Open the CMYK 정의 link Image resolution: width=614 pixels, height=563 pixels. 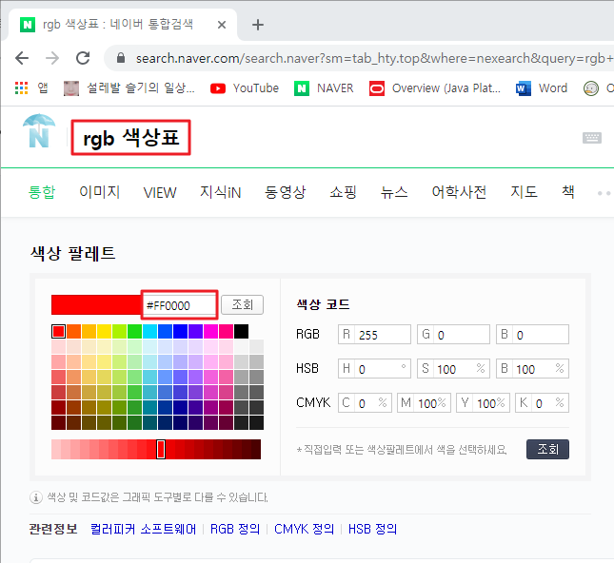click(x=304, y=529)
